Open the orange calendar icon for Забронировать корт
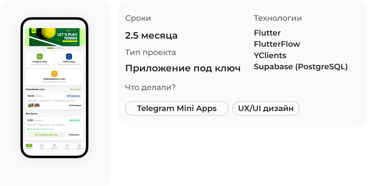Screen dimensions: 372x186 pyautogui.click(x=54, y=73)
